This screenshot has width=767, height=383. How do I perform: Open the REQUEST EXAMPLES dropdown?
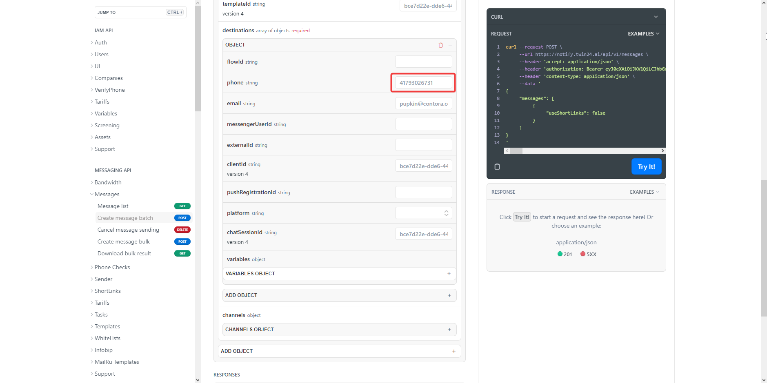[x=644, y=34]
